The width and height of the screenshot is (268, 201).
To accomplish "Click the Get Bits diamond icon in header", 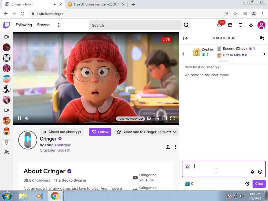I will pyautogui.click(x=251, y=25).
